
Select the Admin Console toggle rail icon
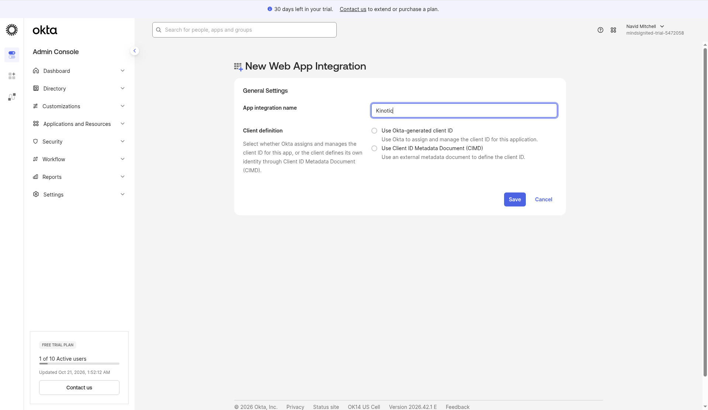pos(12,55)
